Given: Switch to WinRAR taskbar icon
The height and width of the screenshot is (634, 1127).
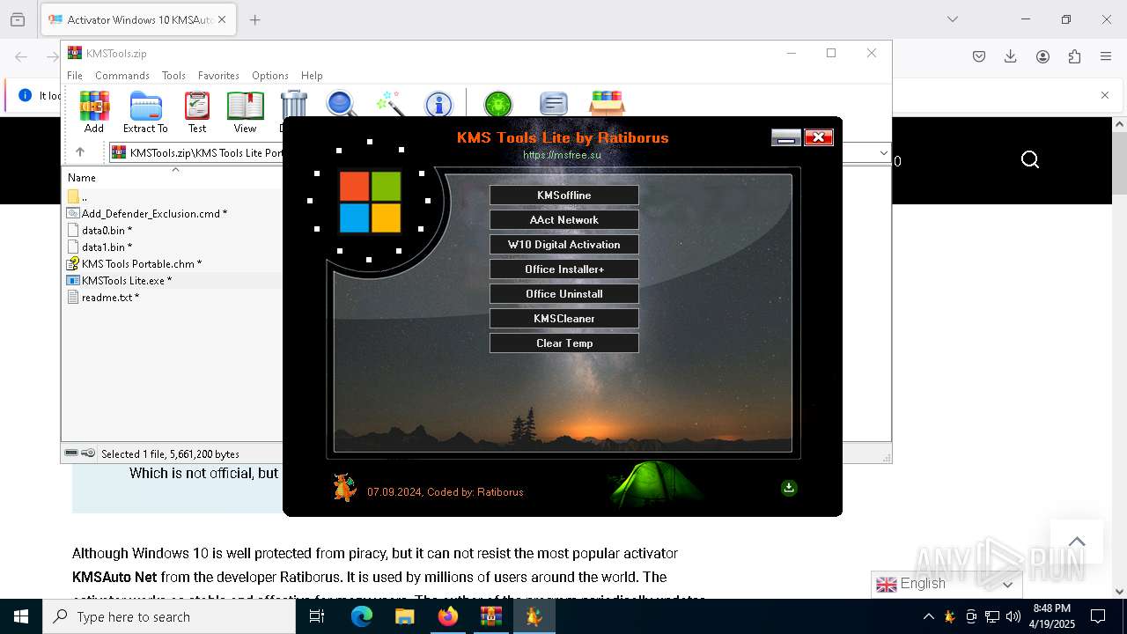Looking at the screenshot, I should [490, 616].
